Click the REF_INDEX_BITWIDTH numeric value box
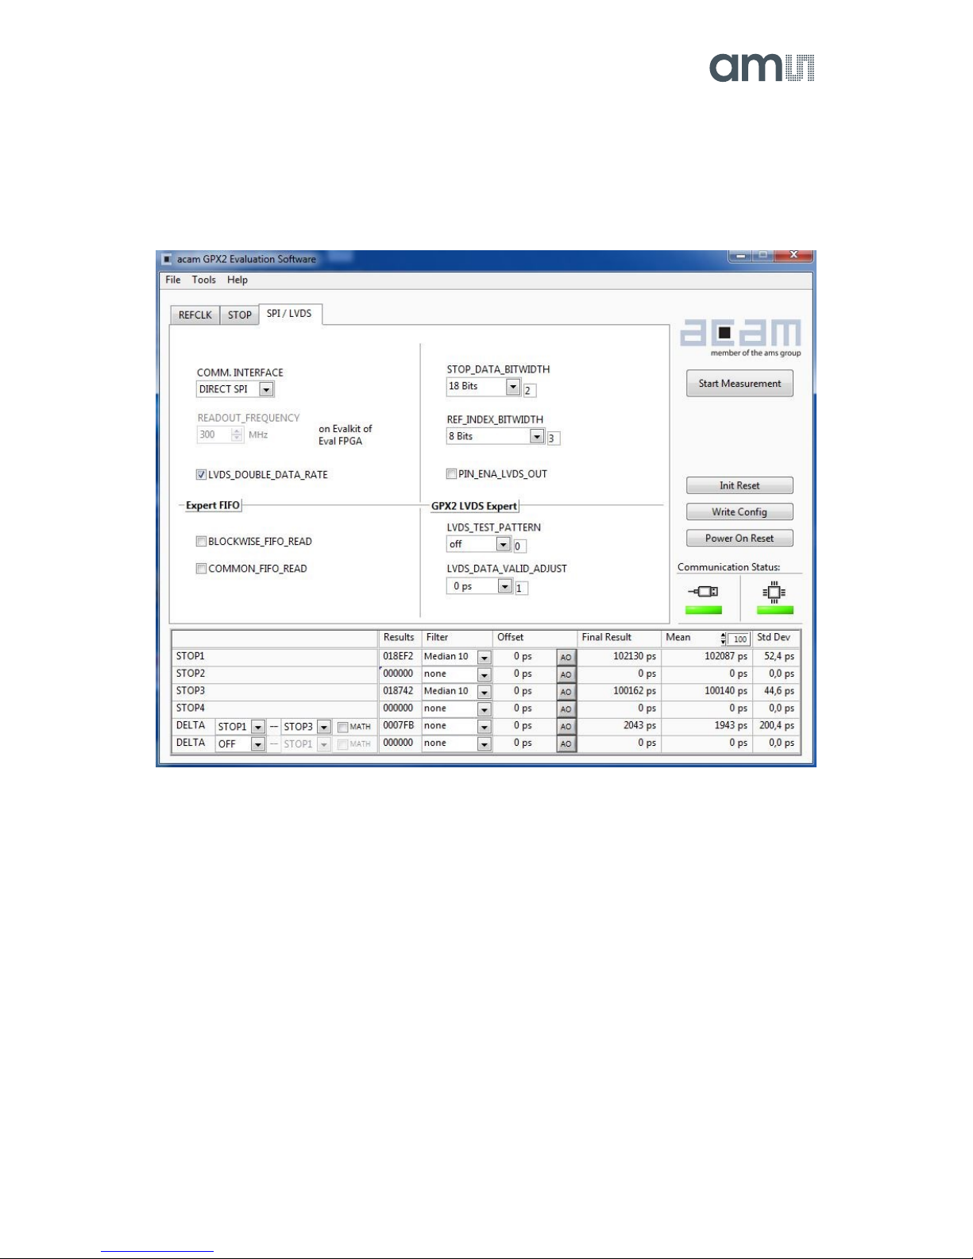This screenshot has height=1259, width=973. click(553, 438)
